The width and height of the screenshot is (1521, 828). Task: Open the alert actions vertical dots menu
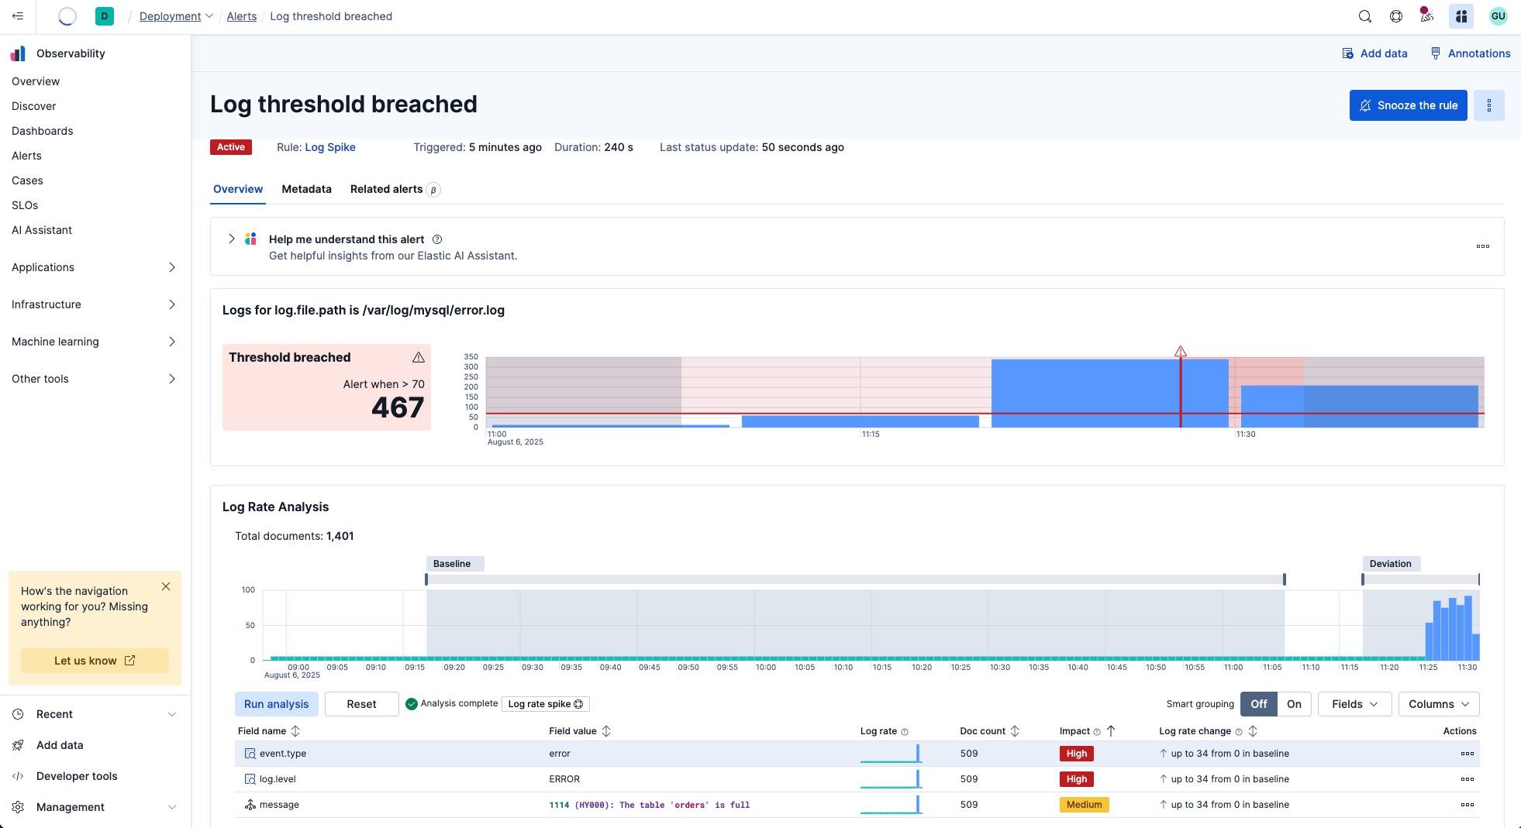click(1489, 105)
